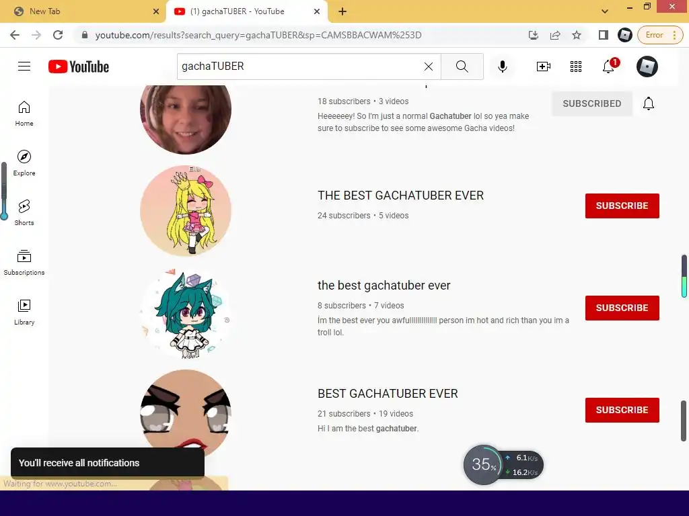Screen dimensions: 689x516
Task: Click the Error update button
Action: click(654, 35)
